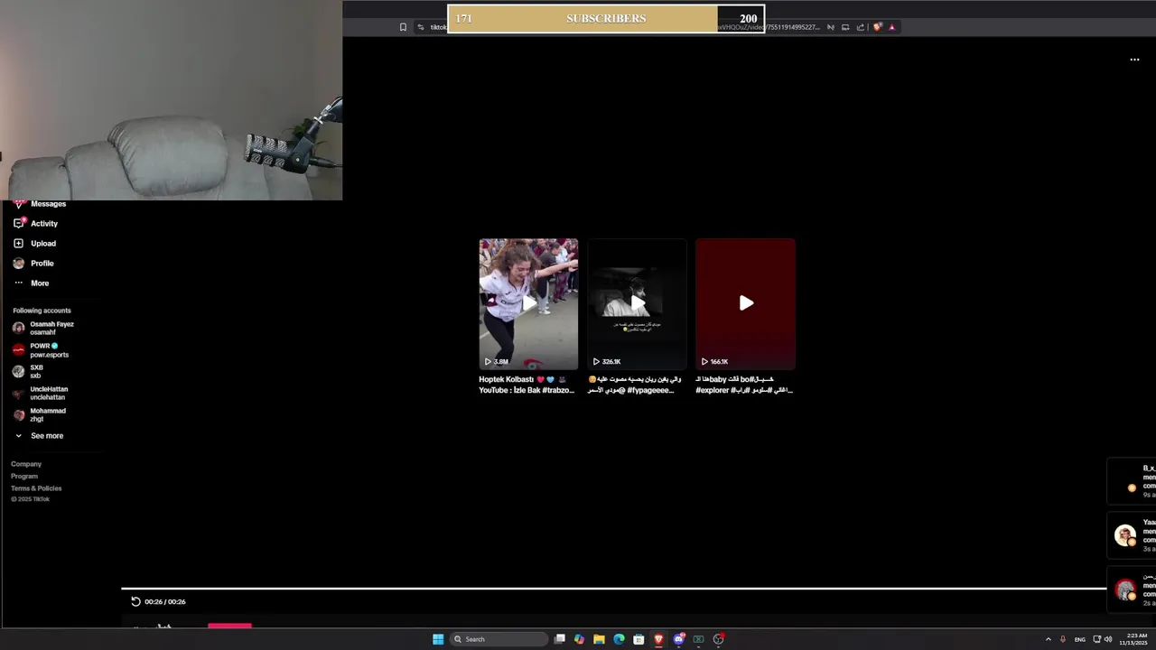Image resolution: width=1156 pixels, height=650 pixels.
Task: Seek on the video progress bar
Action: 614,589
